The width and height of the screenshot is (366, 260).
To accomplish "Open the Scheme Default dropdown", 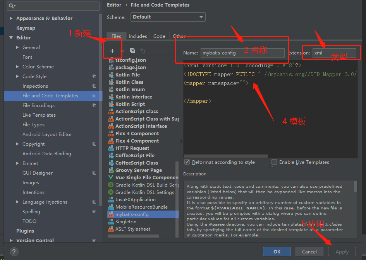I will 168,17.
